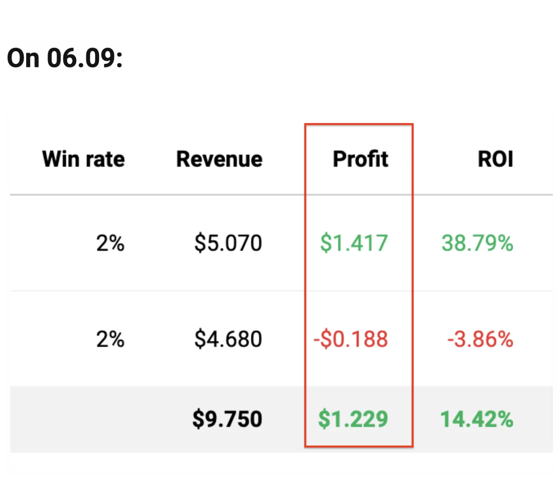Image resolution: width=556 pixels, height=480 pixels.
Task: Click the Profit column header
Action: click(x=360, y=159)
